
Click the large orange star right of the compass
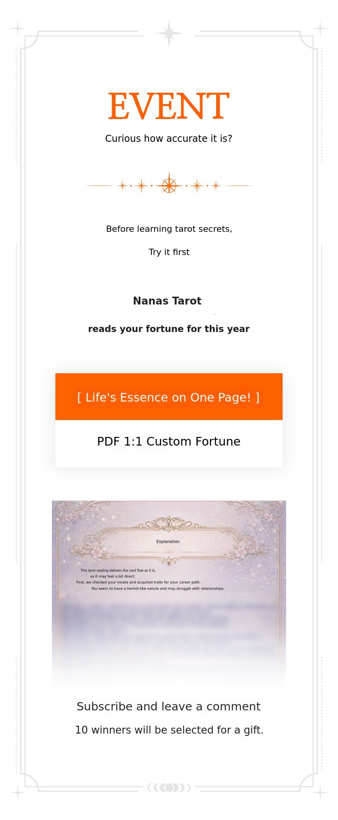(x=197, y=185)
